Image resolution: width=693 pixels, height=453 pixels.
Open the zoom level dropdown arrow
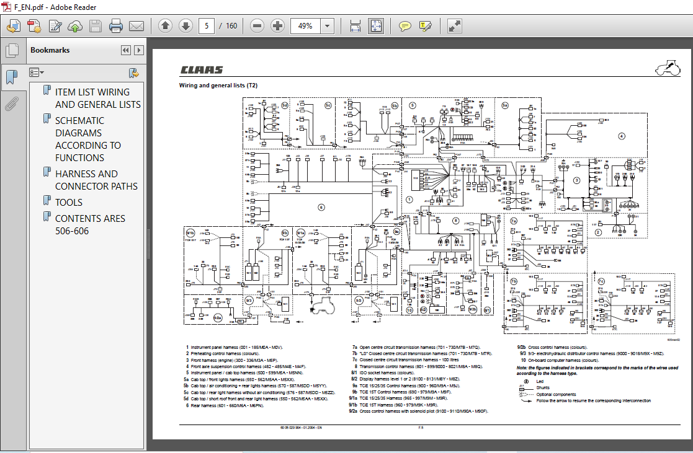click(327, 26)
